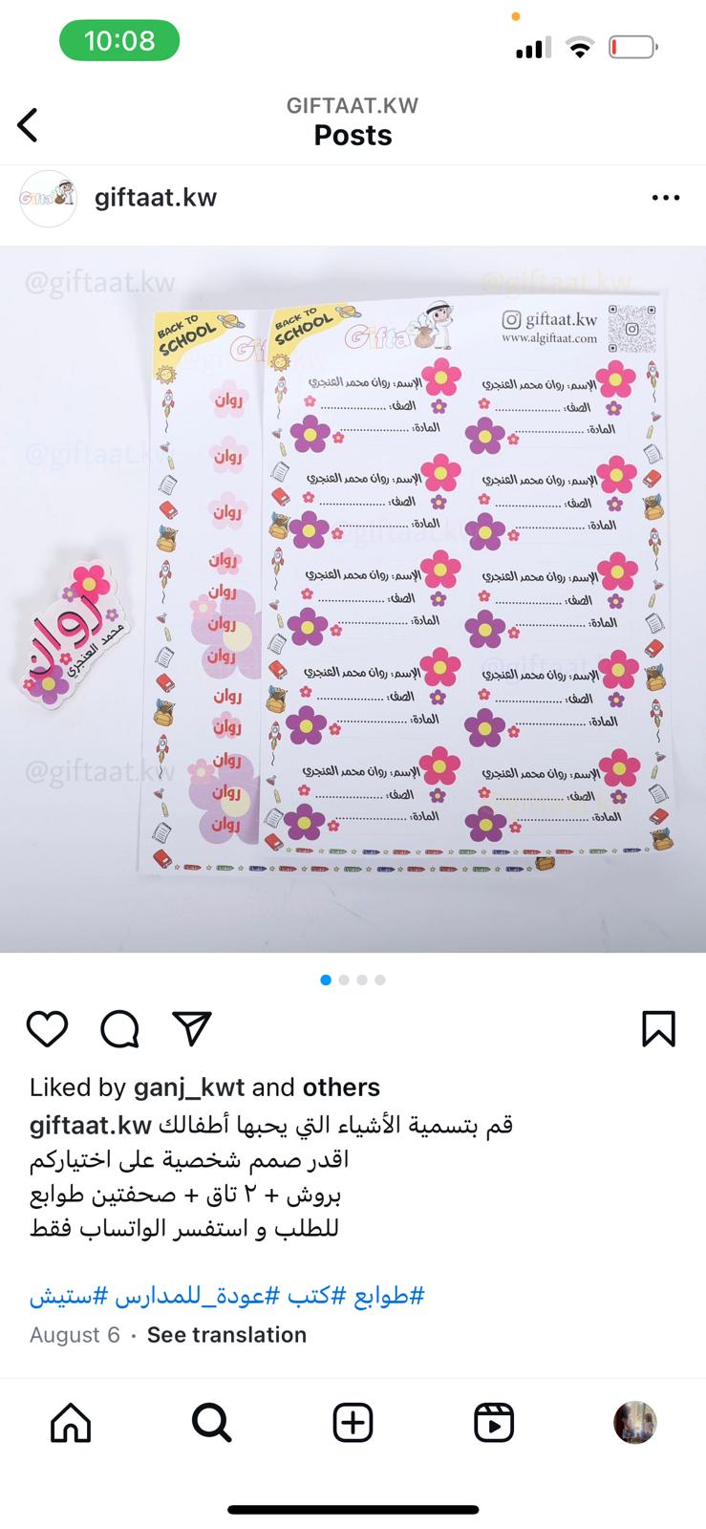Tap the #طوابع hashtag

pos(389,1296)
